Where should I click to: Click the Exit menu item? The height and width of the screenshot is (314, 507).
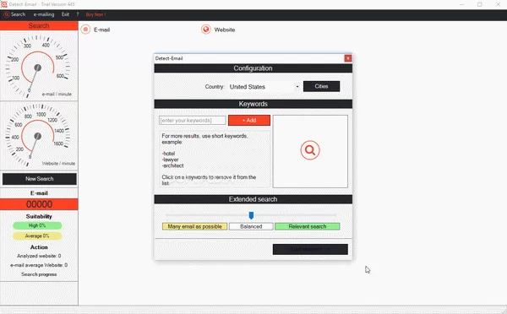pyautogui.click(x=65, y=14)
